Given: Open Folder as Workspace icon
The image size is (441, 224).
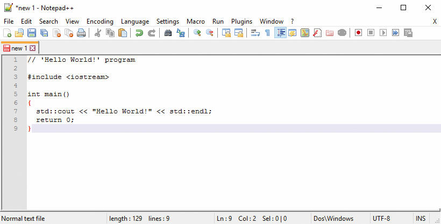Looking at the screenshot, I should (330, 33).
